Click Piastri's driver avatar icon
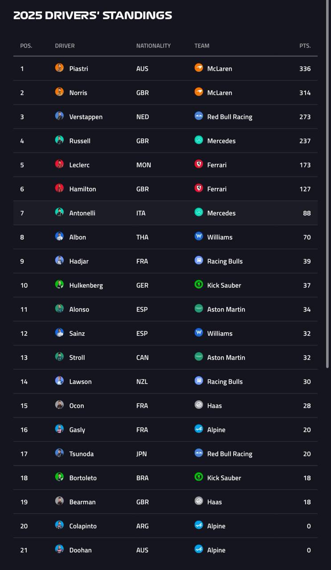 pos(59,68)
